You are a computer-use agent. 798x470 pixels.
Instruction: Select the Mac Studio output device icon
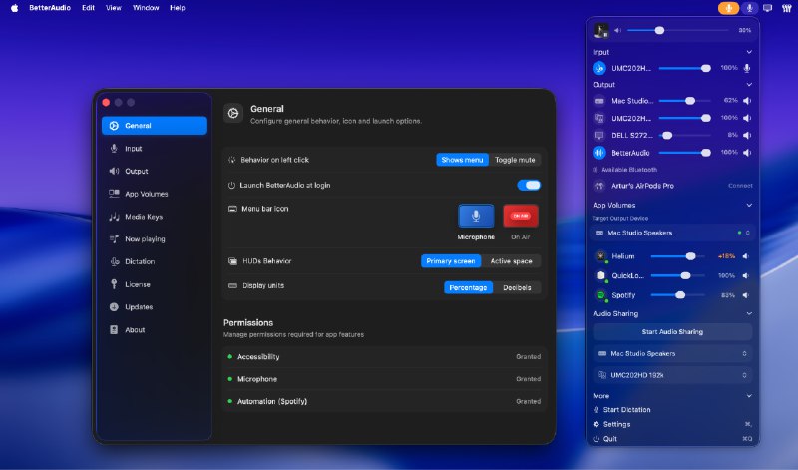pos(599,101)
